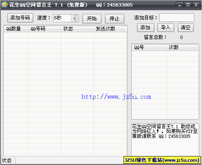Start sending with the 开始 button

[x=92, y=19]
